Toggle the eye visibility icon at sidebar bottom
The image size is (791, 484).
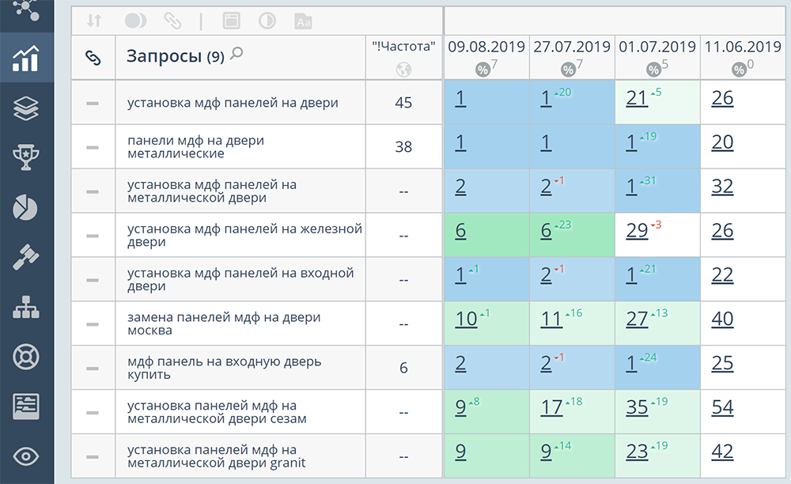28,455
